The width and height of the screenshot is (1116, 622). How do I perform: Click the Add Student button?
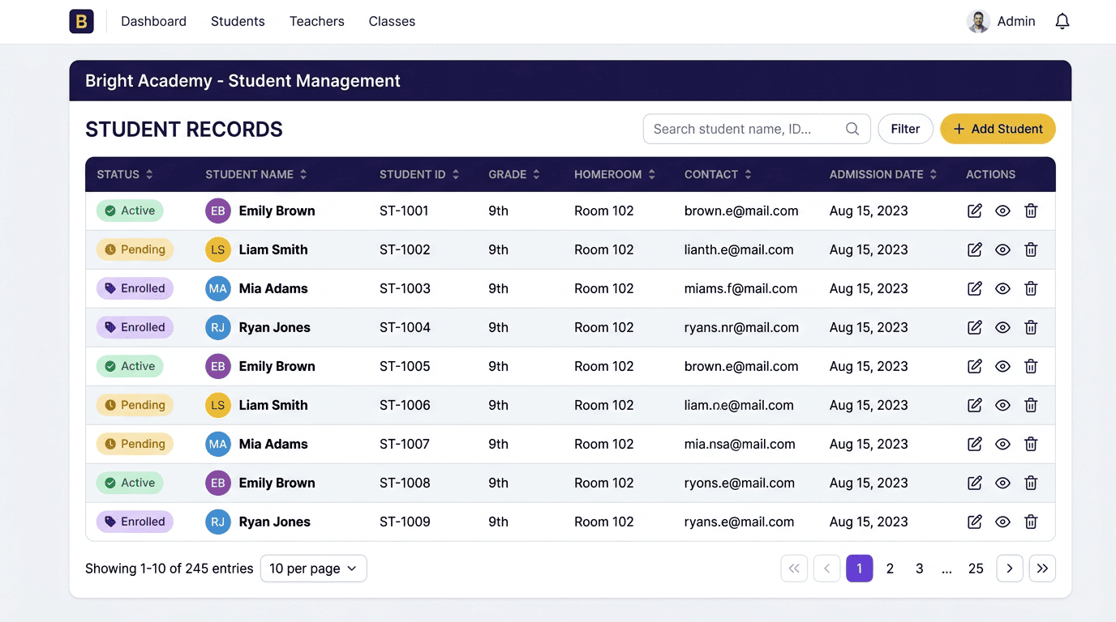(998, 129)
